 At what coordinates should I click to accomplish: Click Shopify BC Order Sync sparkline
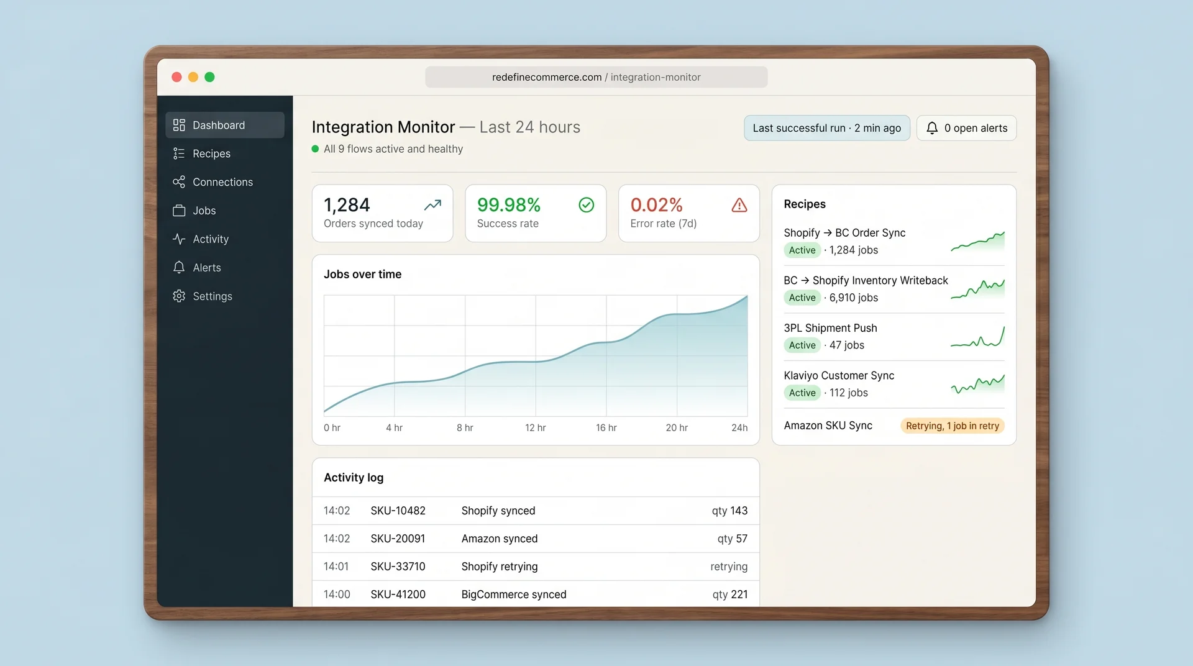(977, 241)
